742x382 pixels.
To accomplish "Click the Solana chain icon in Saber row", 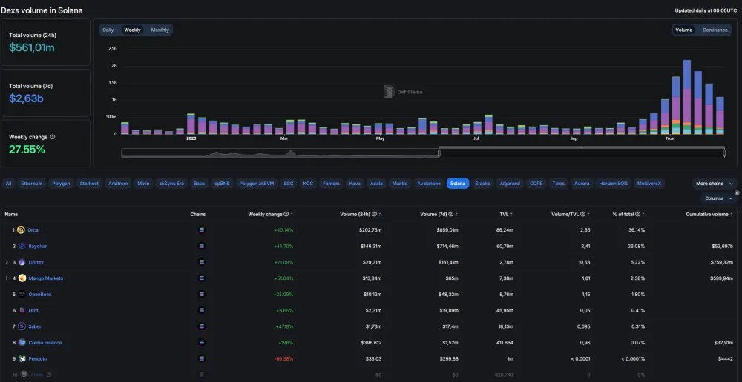I will pos(202,326).
